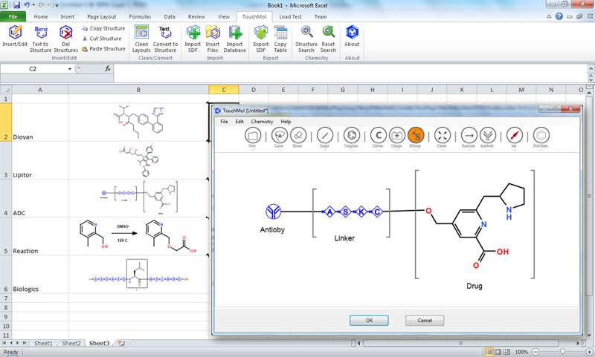Open Chemistry menu in TouchMol dialog
The height and width of the screenshot is (357, 595).
[x=262, y=122]
